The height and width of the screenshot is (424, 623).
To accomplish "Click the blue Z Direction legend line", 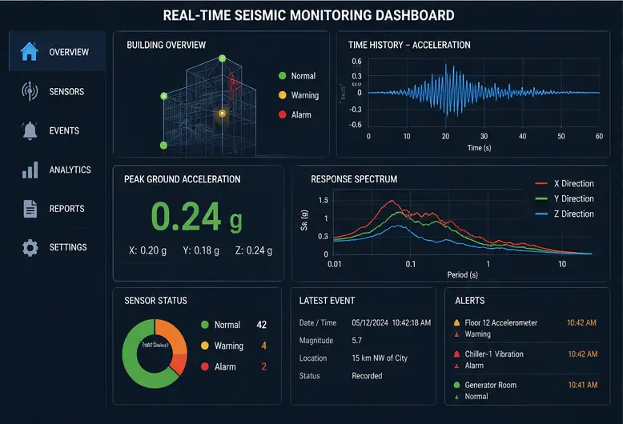I will tap(541, 214).
